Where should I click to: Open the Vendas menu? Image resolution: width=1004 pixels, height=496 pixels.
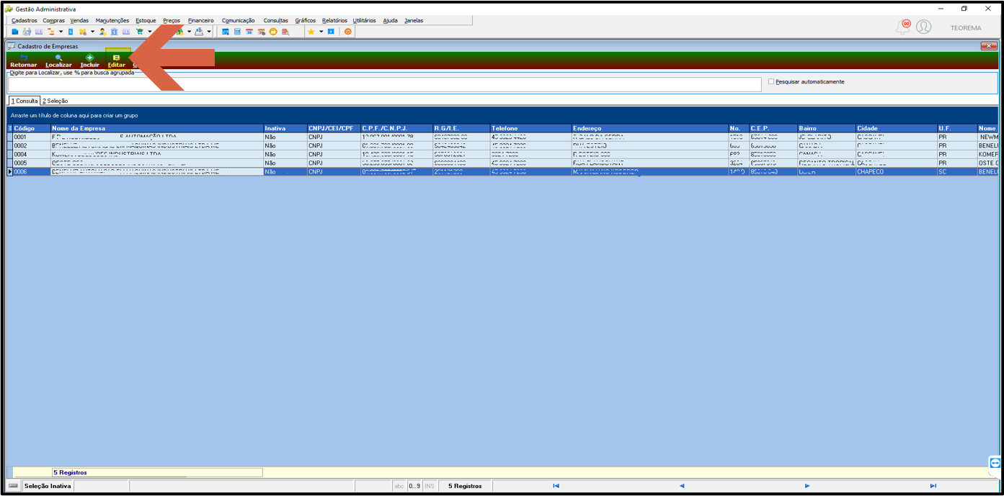[x=79, y=20]
